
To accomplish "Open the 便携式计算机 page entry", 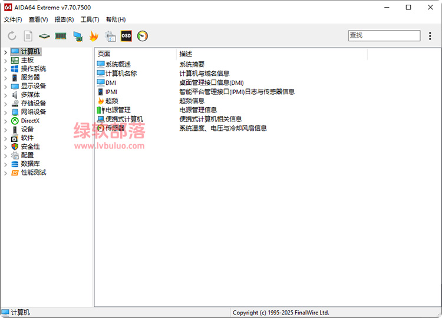I will (124, 119).
